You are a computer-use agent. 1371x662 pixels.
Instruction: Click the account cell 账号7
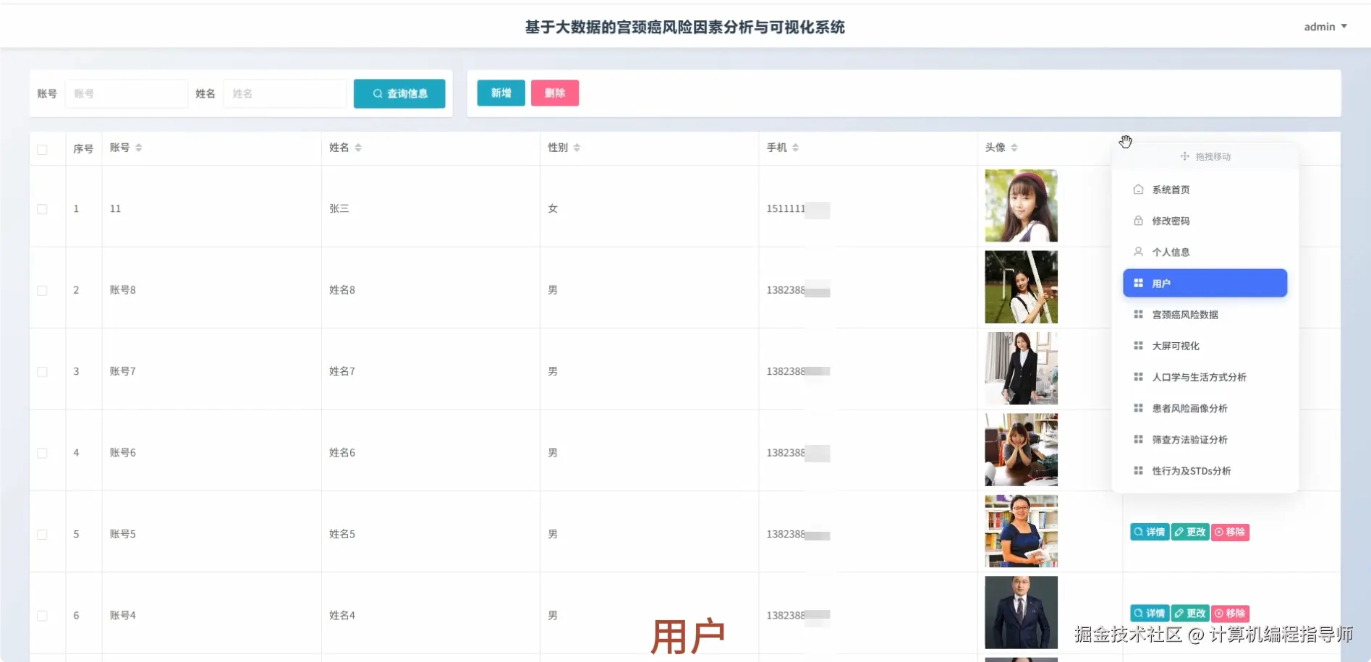123,371
